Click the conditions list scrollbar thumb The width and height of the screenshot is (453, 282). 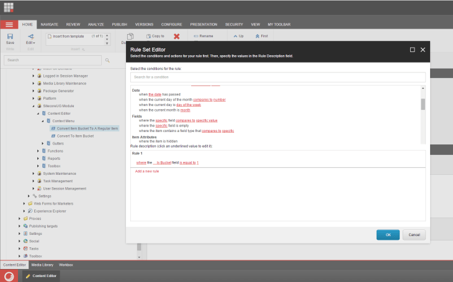pyautogui.click(x=423, y=103)
